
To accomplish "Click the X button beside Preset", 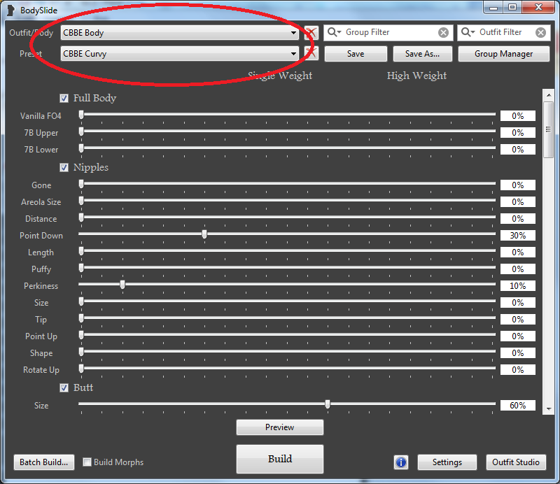I will click(311, 54).
